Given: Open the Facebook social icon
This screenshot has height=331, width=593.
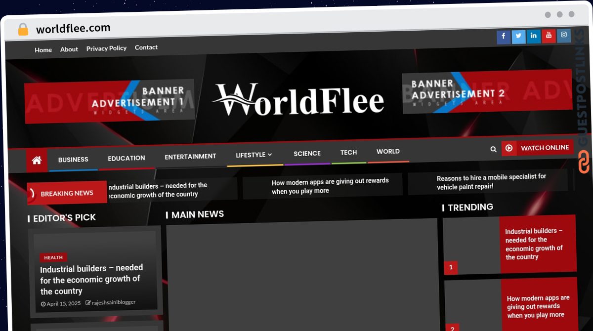Looking at the screenshot, I should coord(503,37).
